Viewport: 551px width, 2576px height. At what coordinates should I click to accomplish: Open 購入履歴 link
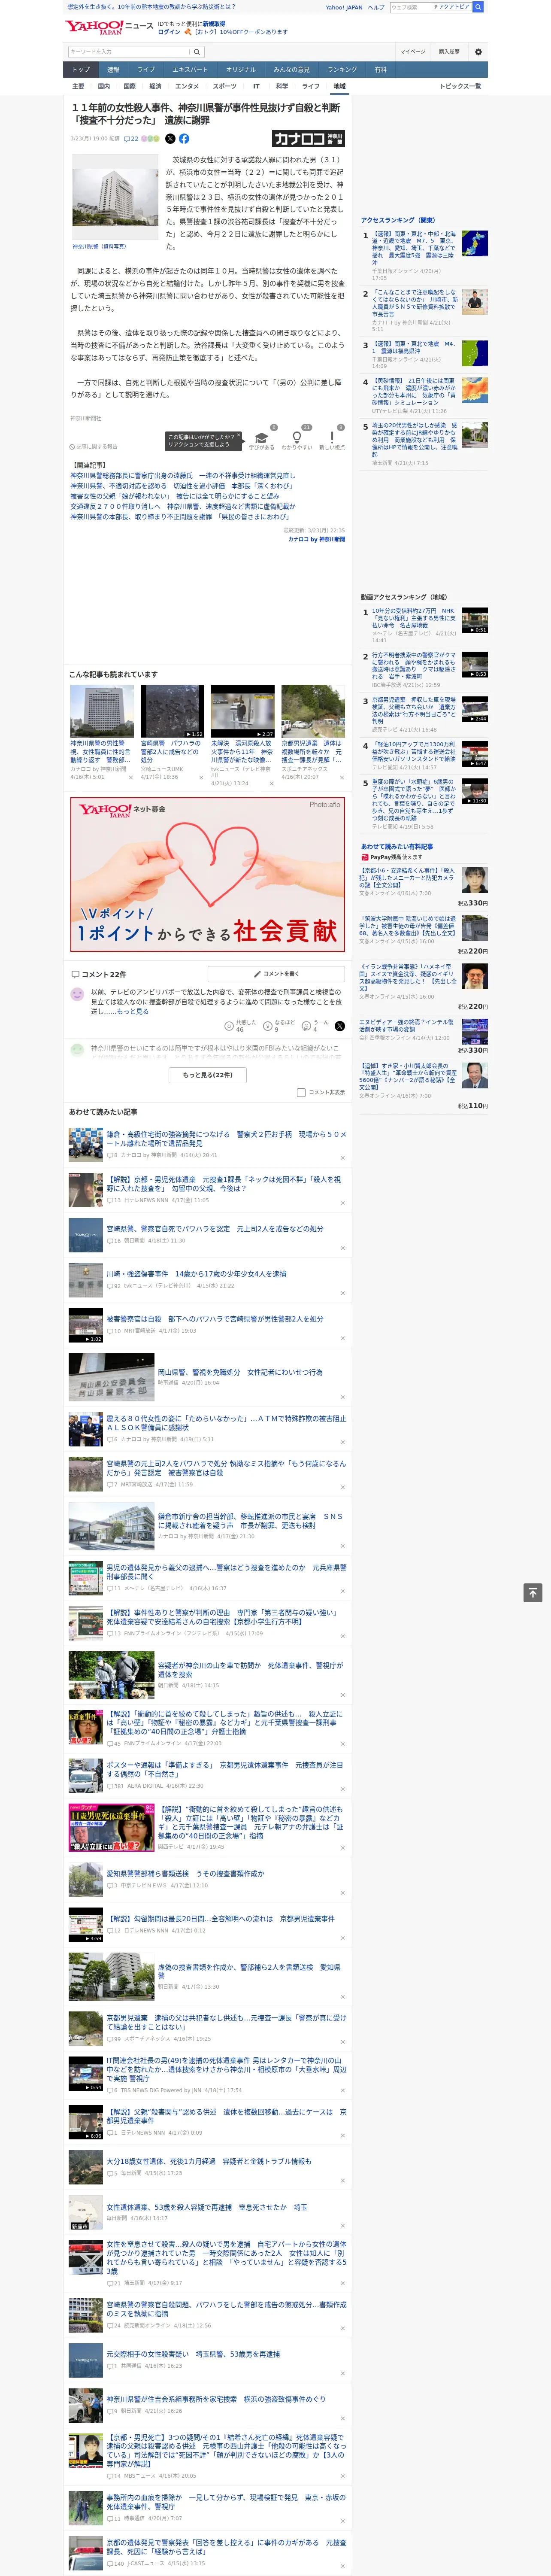[449, 52]
